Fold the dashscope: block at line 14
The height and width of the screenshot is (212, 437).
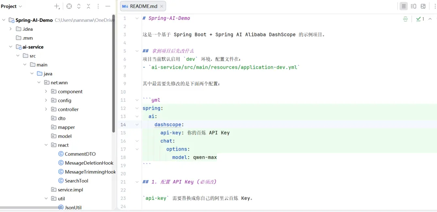137,125
